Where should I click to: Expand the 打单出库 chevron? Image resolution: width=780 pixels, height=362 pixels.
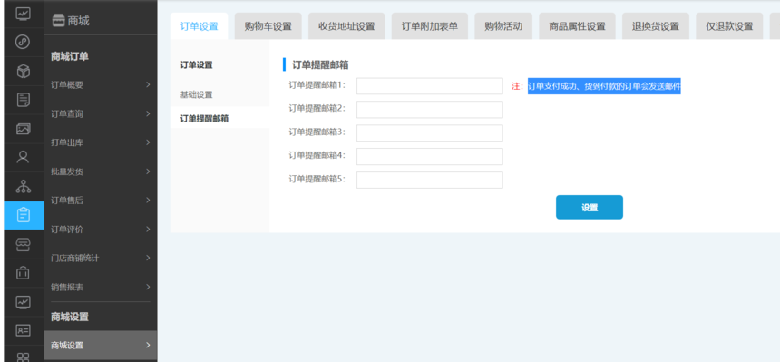click(148, 142)
